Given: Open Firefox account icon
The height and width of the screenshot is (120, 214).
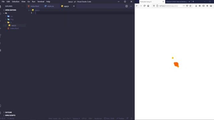Looking at the screenshot, I should coord(207,6).
